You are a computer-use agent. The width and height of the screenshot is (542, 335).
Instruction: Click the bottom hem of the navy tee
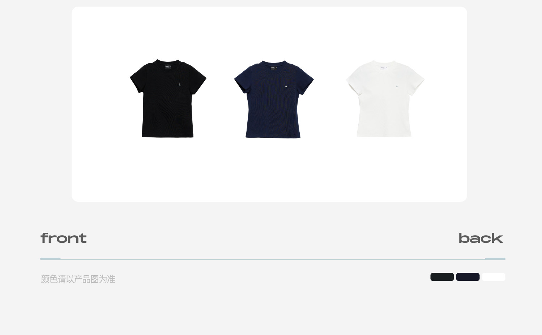pos(273,137)
